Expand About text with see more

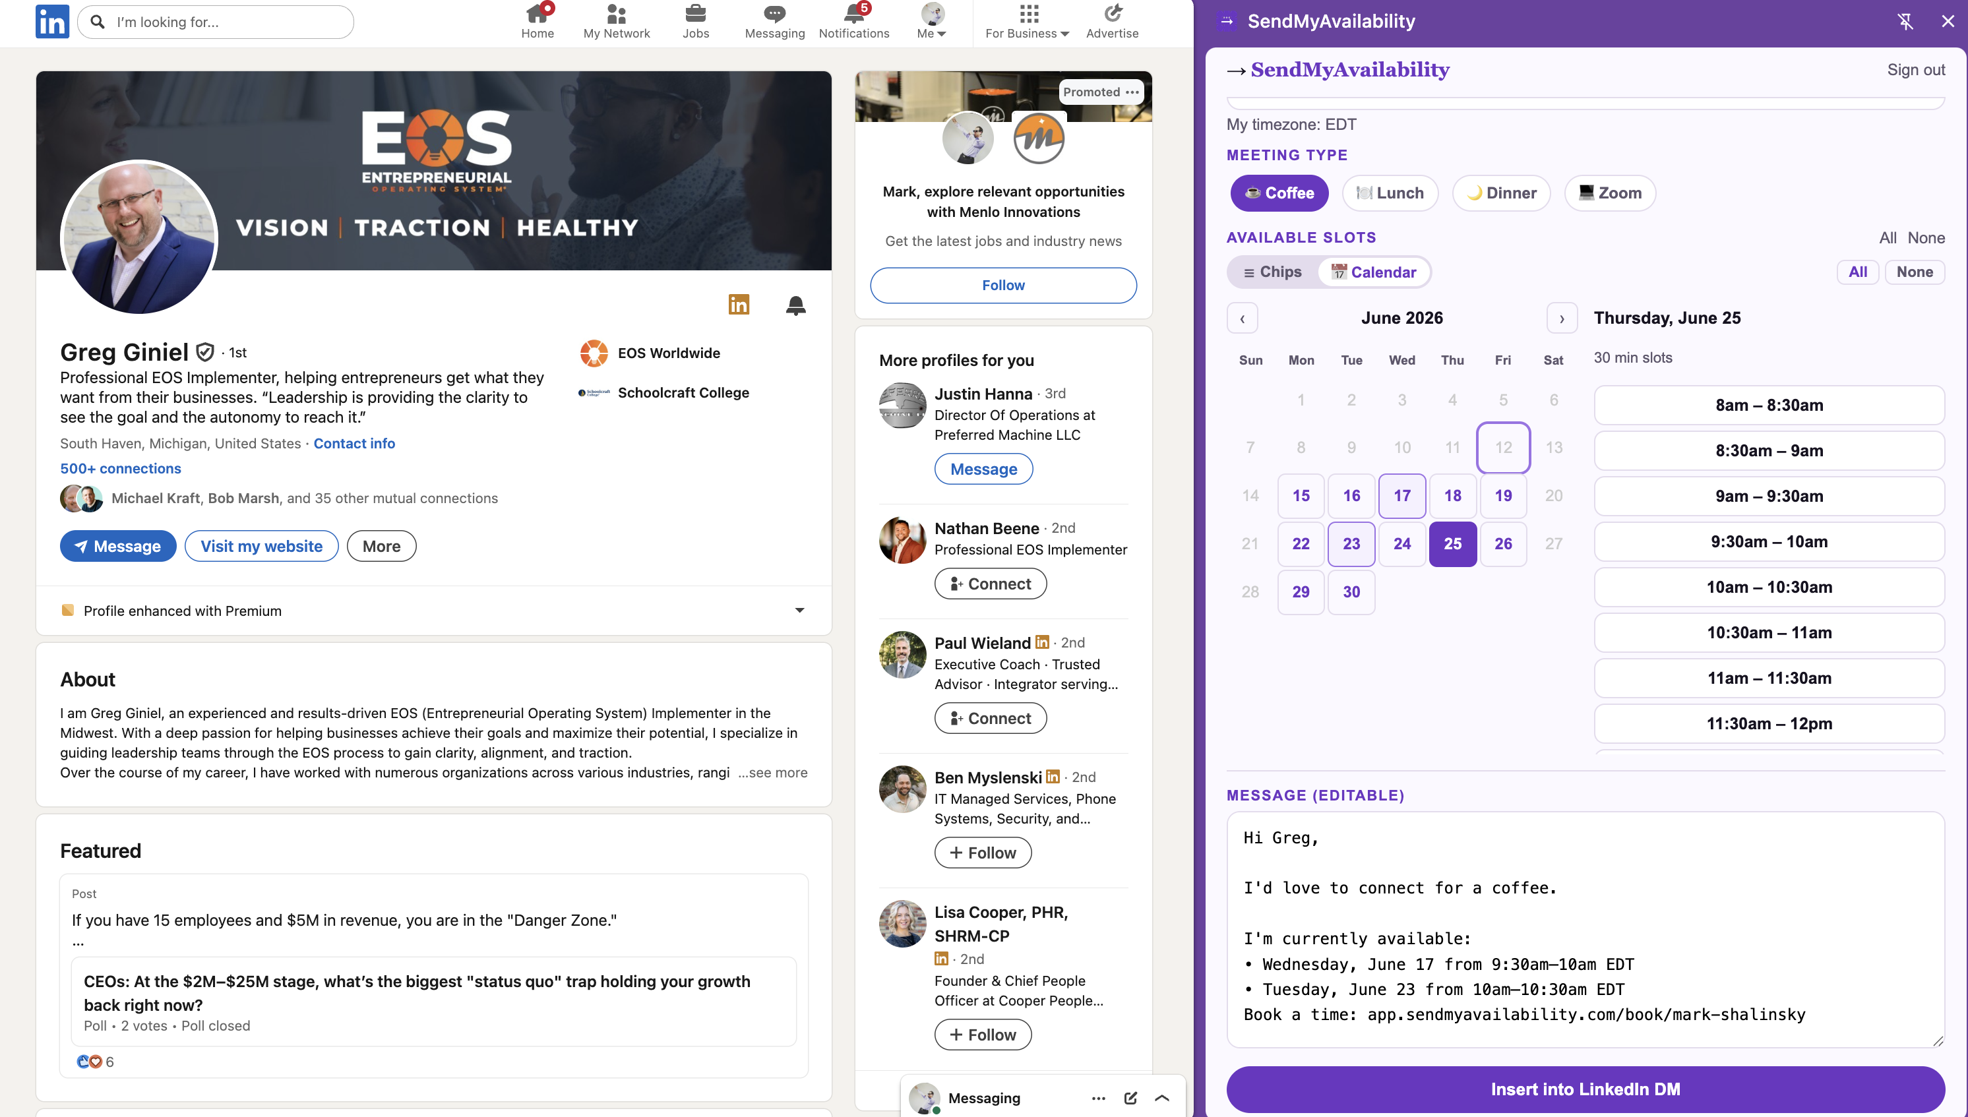point(772,773)
